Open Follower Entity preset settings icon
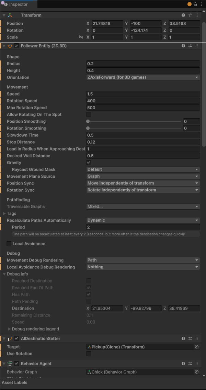Viewport: 206px width, 390px height. pyautogui.click(x=190, y=46)
